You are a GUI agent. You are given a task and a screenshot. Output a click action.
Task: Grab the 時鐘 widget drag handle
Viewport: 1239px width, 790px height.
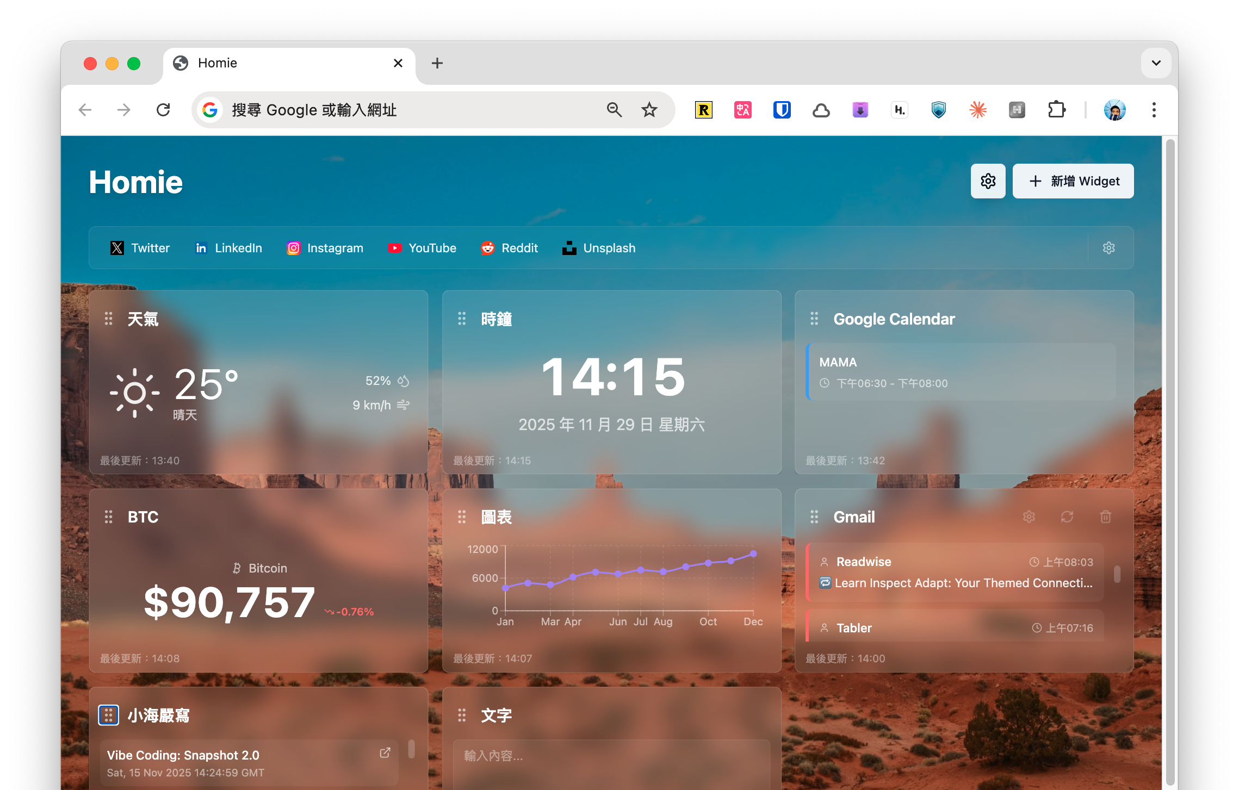tap(461, 319)
